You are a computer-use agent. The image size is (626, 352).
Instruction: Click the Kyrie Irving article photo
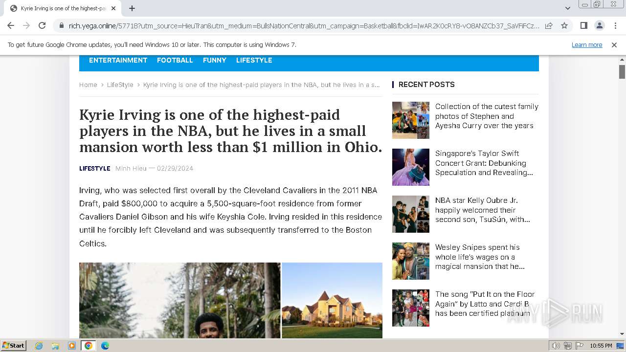click(180, 300)
